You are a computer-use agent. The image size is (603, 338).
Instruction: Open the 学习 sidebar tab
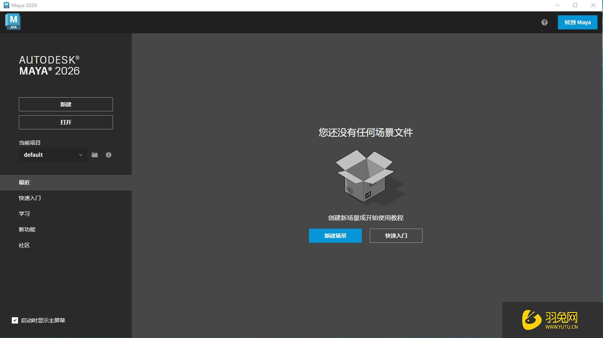coord(66,214)
